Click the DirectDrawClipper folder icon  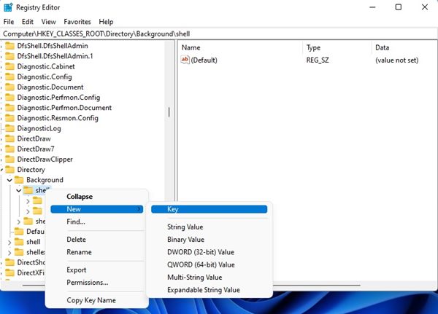tap(9, 160)
